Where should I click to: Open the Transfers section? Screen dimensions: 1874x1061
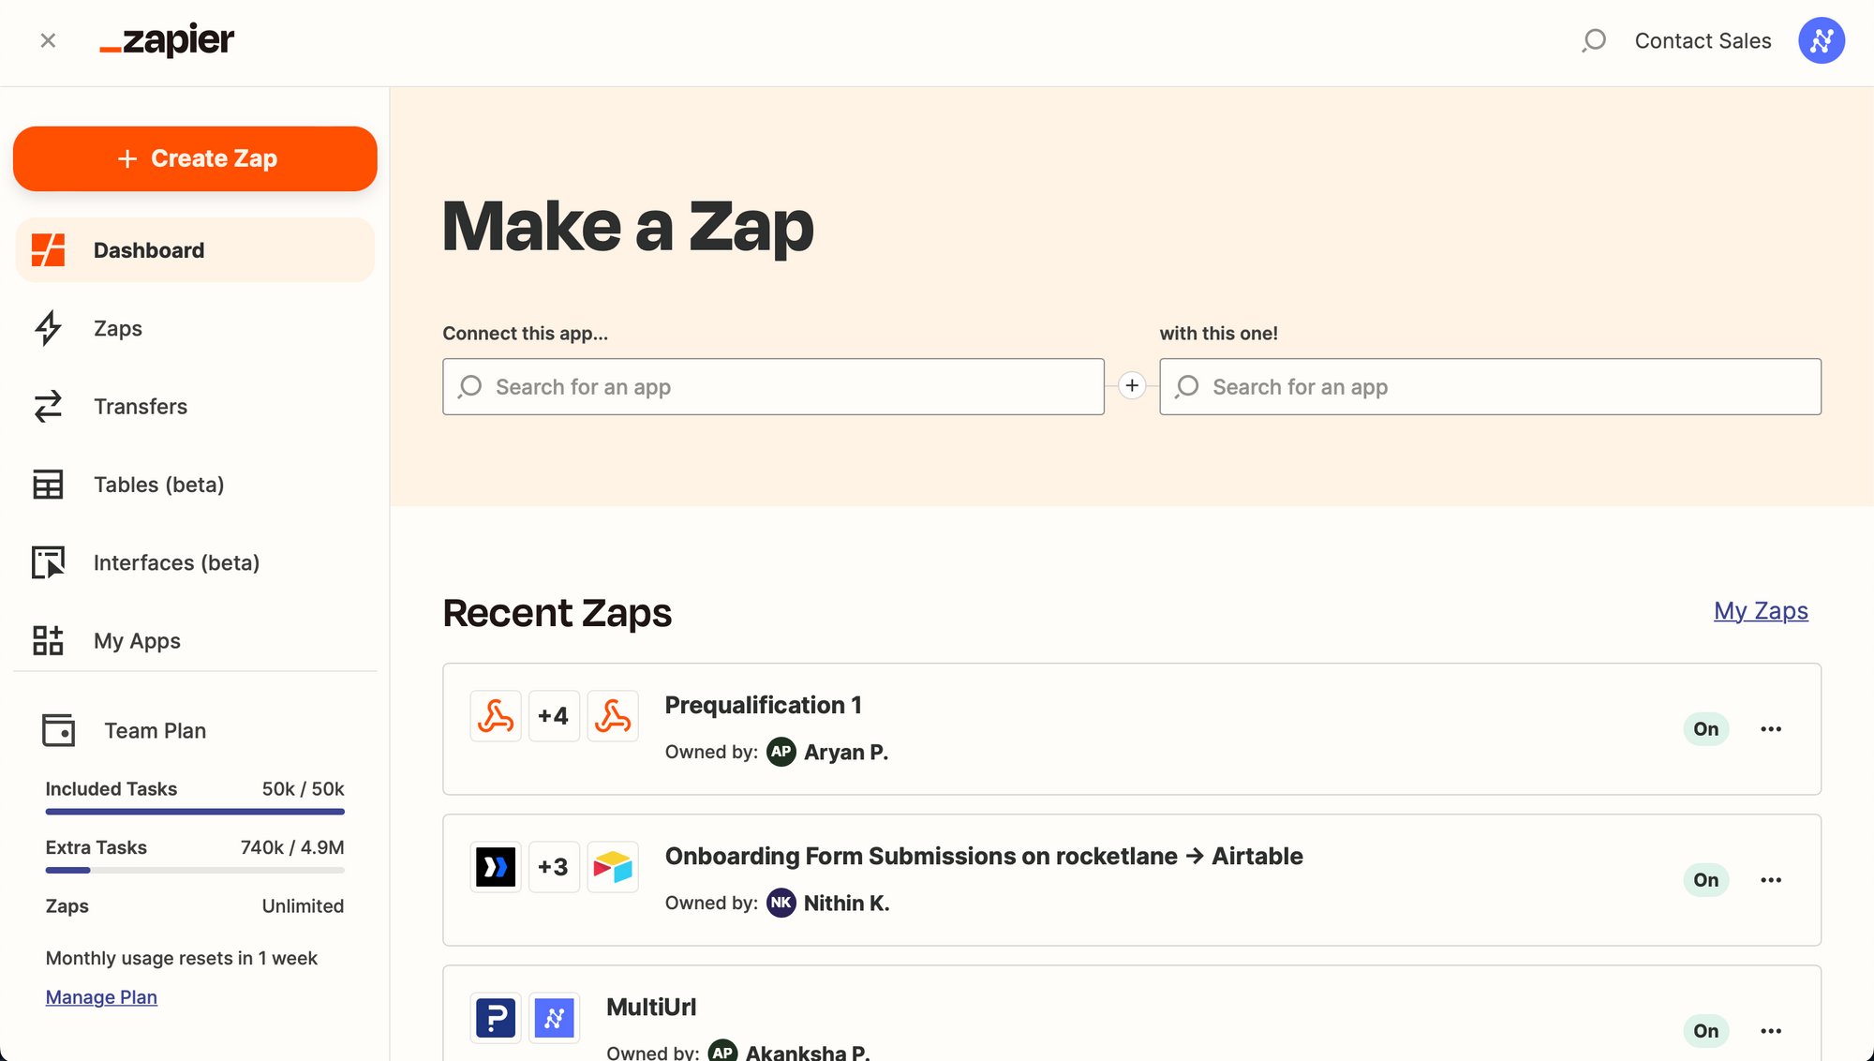[141, 406]
